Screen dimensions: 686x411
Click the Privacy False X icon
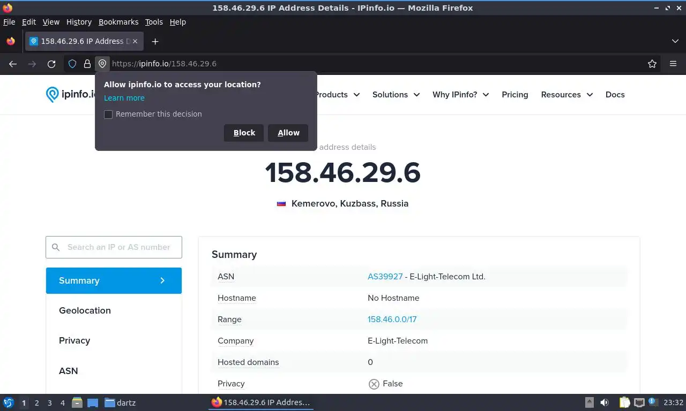(x=374, y=384)
